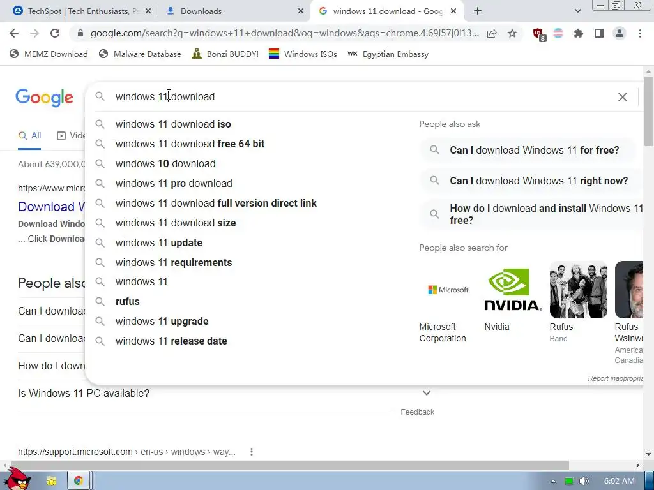Select 'How do I download and install Windows 11'
This screenshot has width=654, height=490.
point(532,214)
